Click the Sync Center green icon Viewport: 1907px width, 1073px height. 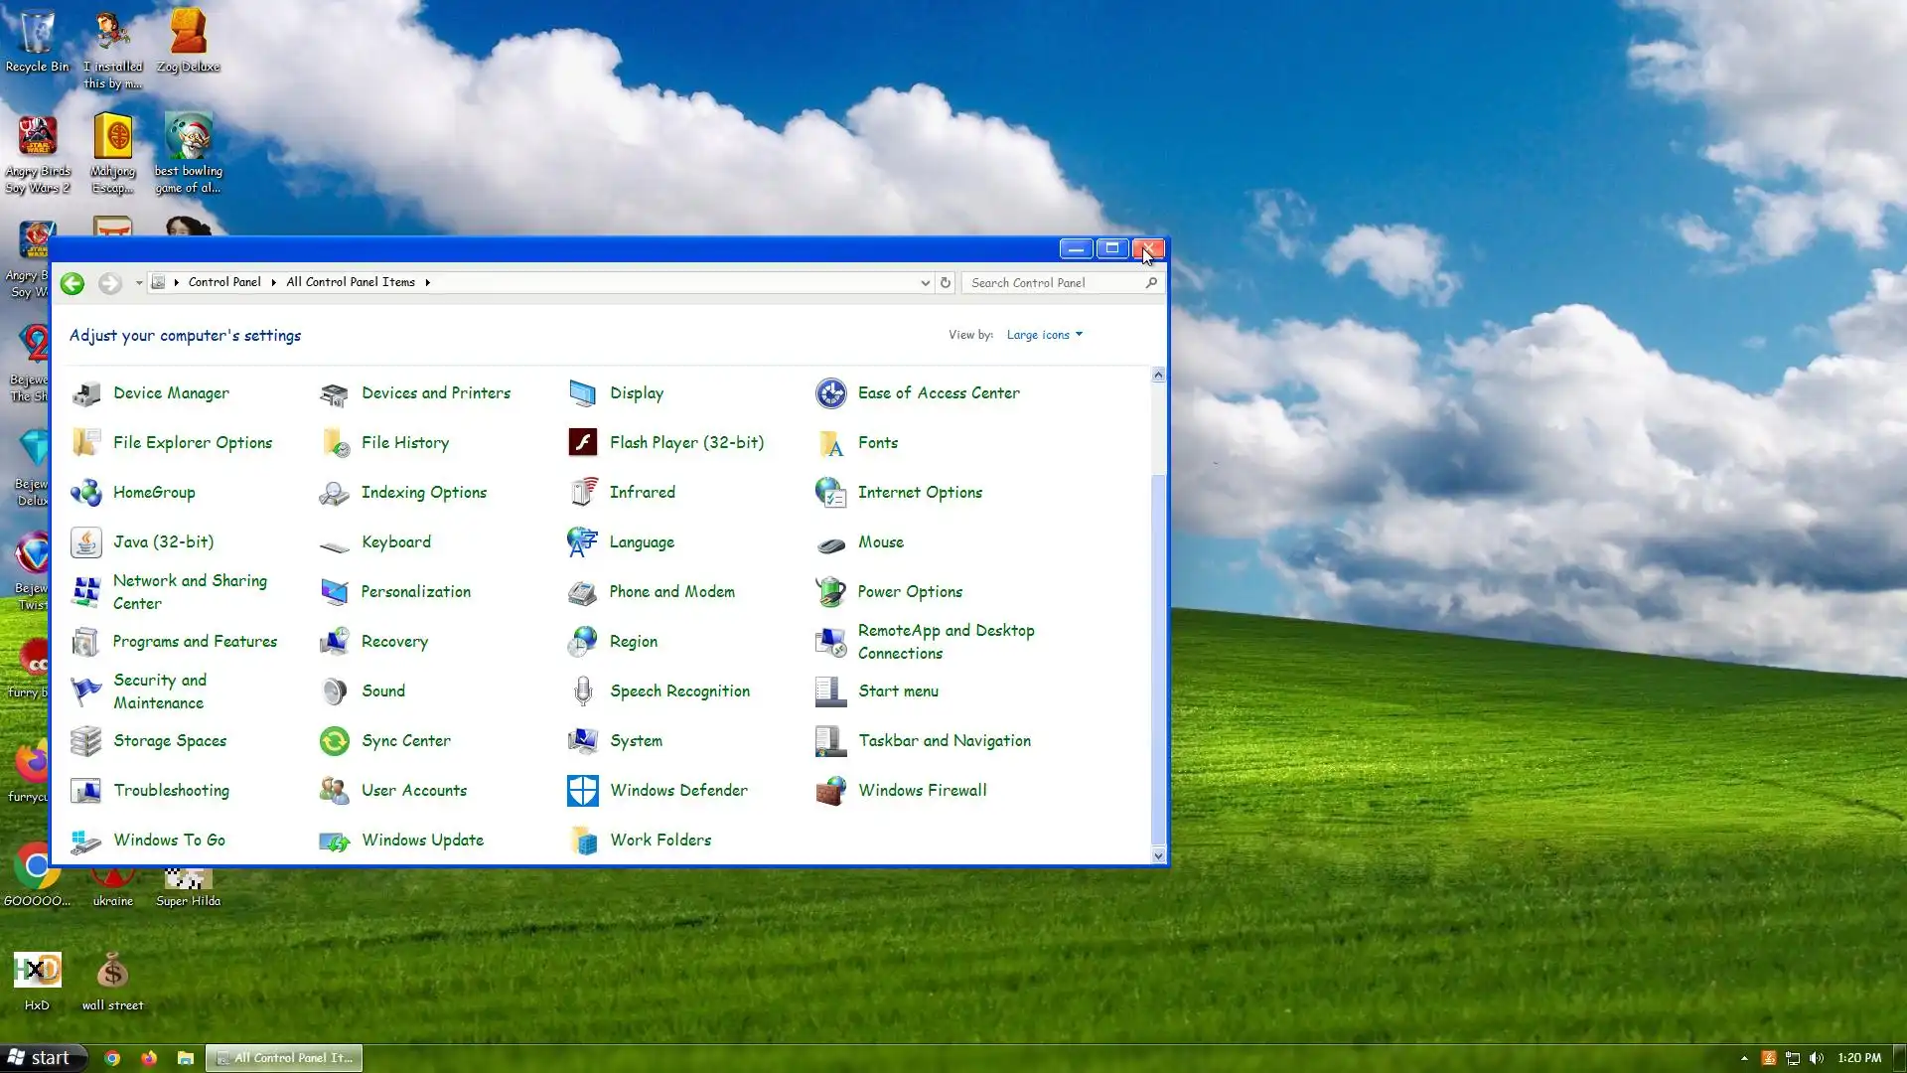(x=335, y=740)
